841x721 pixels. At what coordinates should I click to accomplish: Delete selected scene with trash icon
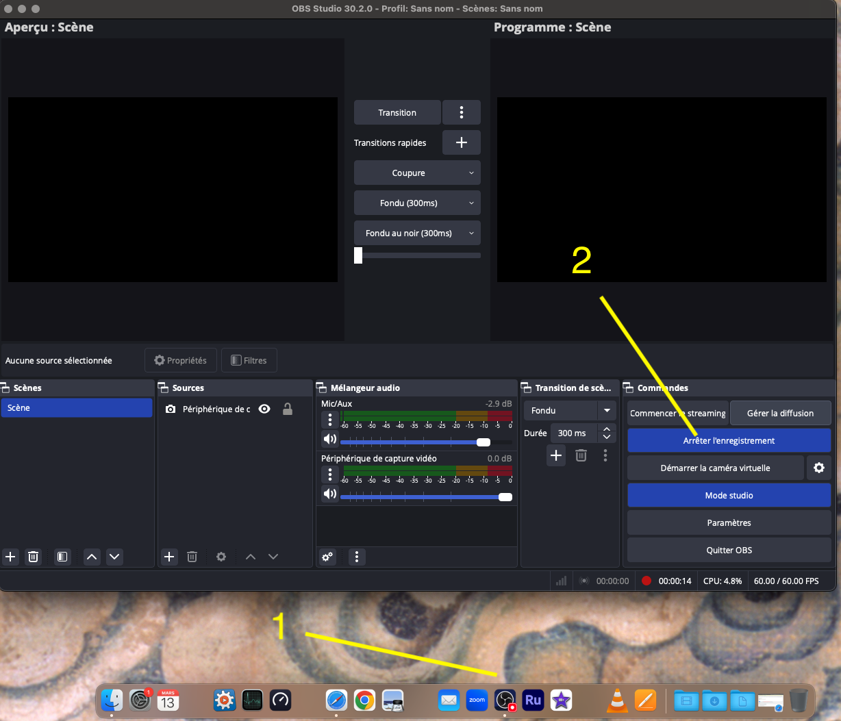coord(33,557)
